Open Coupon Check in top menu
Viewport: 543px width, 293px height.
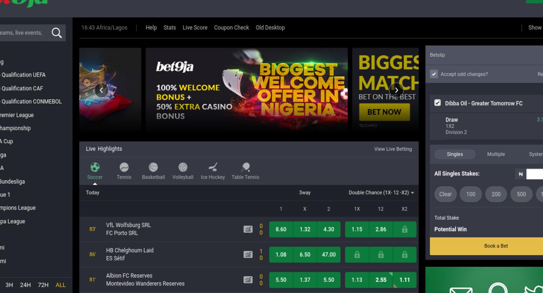(231, 28)
